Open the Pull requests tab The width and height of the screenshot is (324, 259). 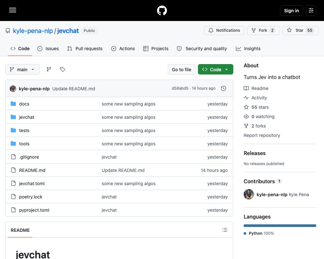click(x=85, y=49)
